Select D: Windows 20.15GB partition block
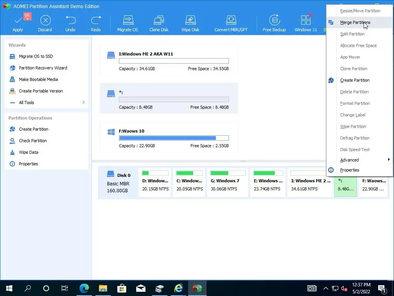The image size is (394, 296). [155, 183]
